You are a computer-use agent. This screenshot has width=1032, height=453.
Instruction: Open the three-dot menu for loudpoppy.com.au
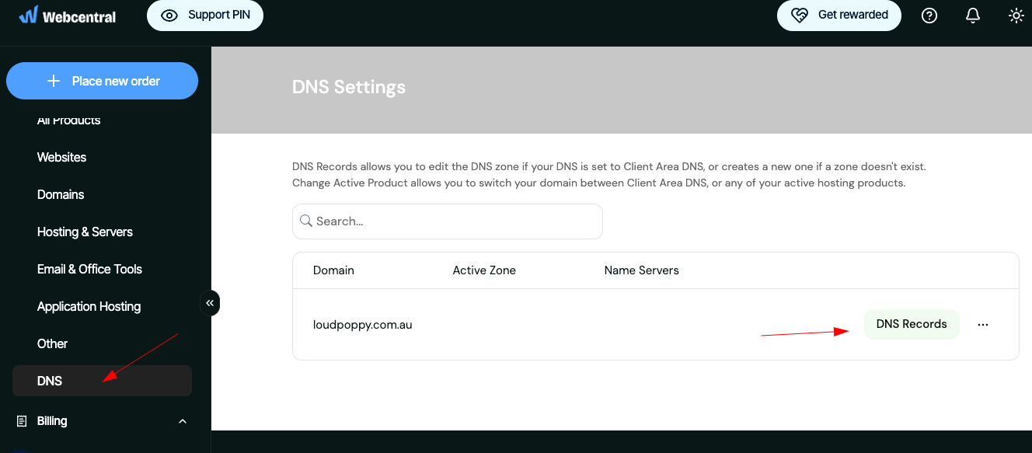(983, 325)
